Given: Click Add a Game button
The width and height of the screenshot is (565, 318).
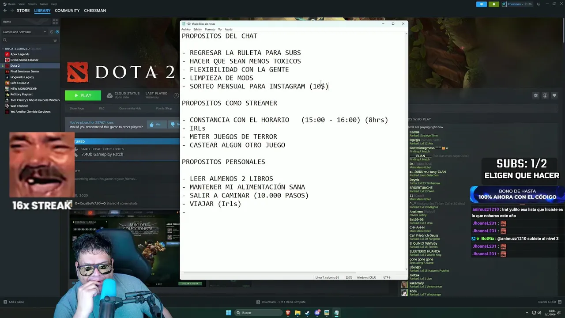Looking at the screenshot, I should click(13, 302).
